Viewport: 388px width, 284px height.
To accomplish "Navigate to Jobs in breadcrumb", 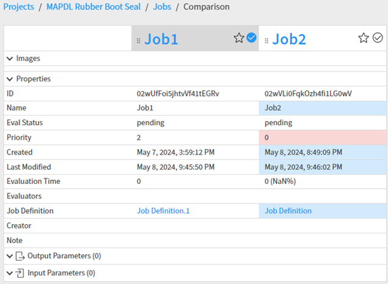I will [x=162, y=7].
